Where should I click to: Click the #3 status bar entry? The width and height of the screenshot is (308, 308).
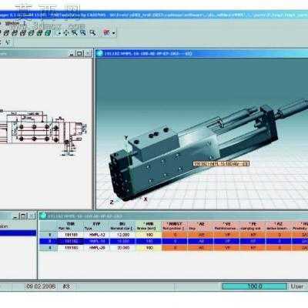(x=66, y=286)
